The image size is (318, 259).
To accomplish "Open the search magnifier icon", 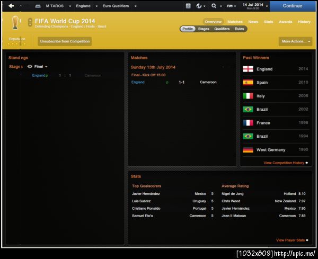I will pos(214,6).
